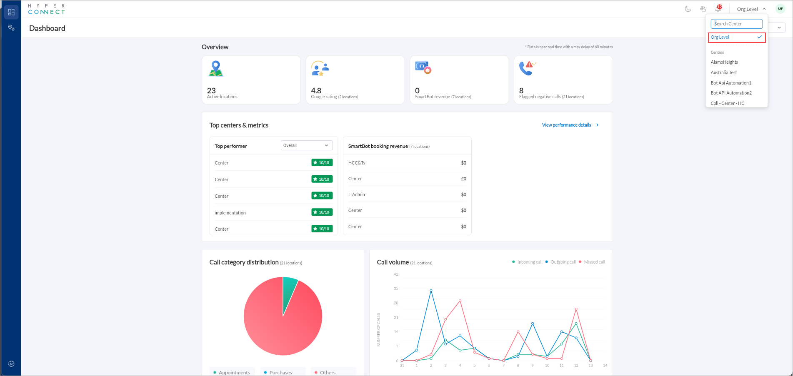
Task: Open the Dashboard grid icon in sidebar
Action: 11,12
